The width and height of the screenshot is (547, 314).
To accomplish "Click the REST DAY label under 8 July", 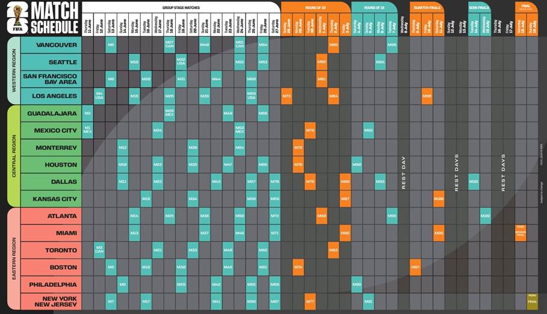I will click(404, 173).
